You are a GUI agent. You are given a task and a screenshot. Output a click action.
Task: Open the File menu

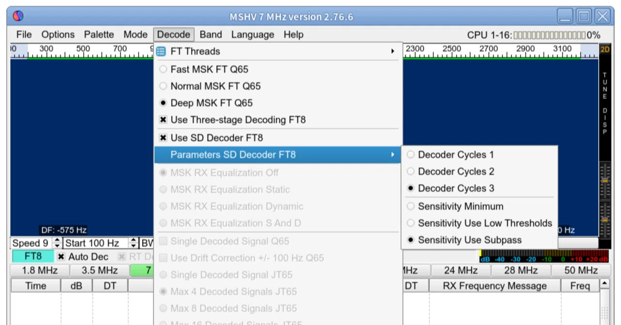[x=24, y=35]
